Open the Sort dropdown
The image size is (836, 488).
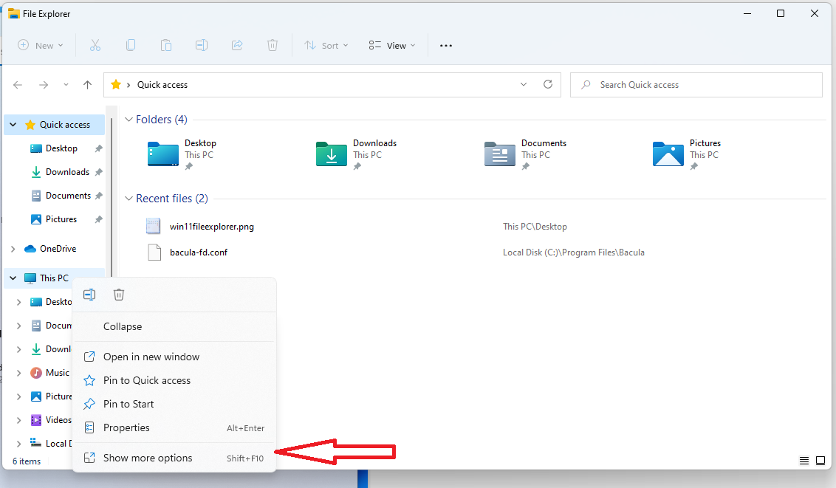[326, 45]
